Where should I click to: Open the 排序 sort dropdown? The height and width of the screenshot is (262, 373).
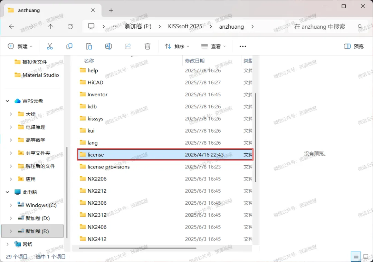click(x=177, y=46)
